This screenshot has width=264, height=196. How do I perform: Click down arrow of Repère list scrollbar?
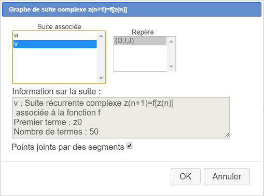tap(171, 66)
